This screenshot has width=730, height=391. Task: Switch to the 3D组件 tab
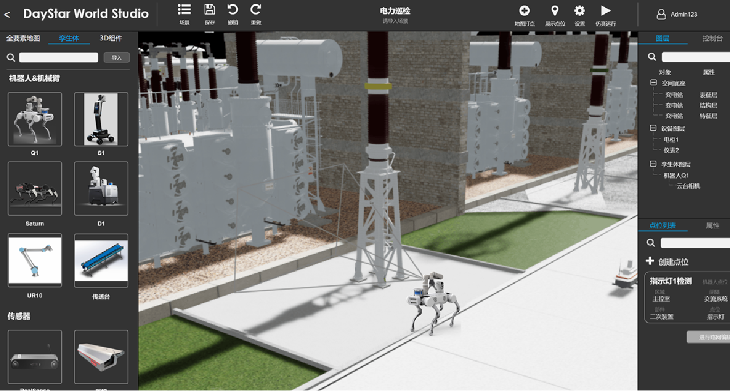111,39
